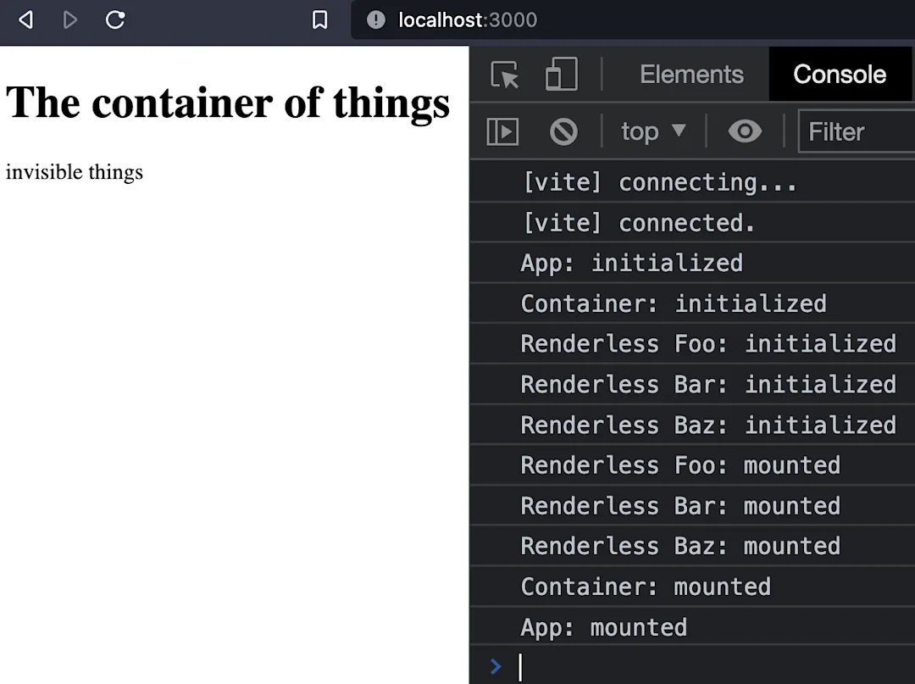The image size is (915, 684).
Task: Toggle the device emulation mode
Action: click(x=560, y=75)
